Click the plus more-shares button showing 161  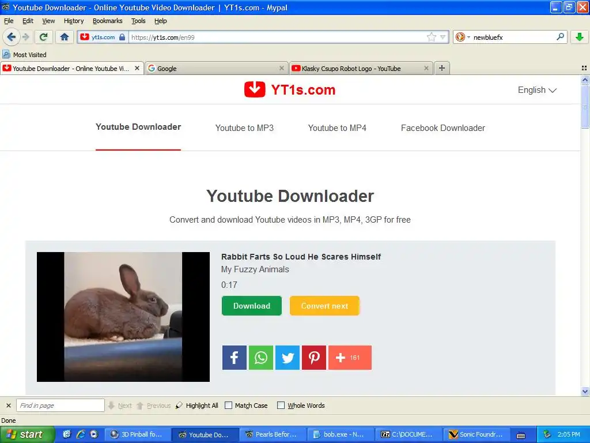click(350, 358)
